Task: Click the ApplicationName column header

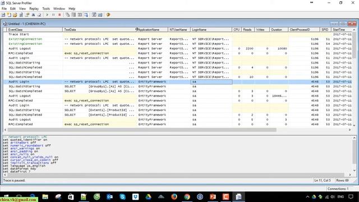Action: pyautogui.click(x=152, y=30)
